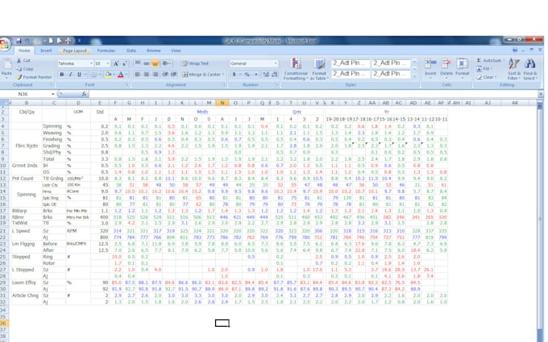
Task: Expand the Name Box dropdown
Action: pyautogui.click(x=52, y=94)
